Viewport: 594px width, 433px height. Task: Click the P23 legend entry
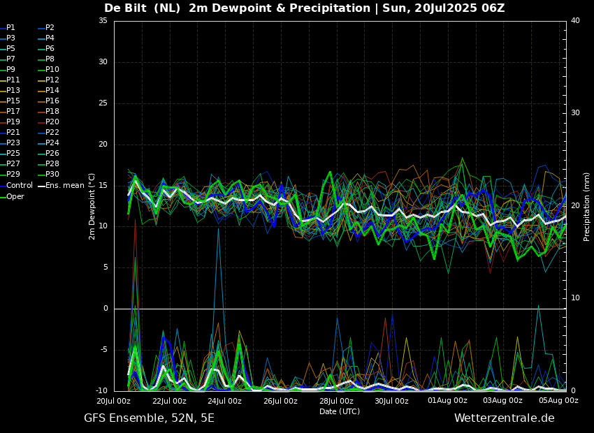click(13, 143)
